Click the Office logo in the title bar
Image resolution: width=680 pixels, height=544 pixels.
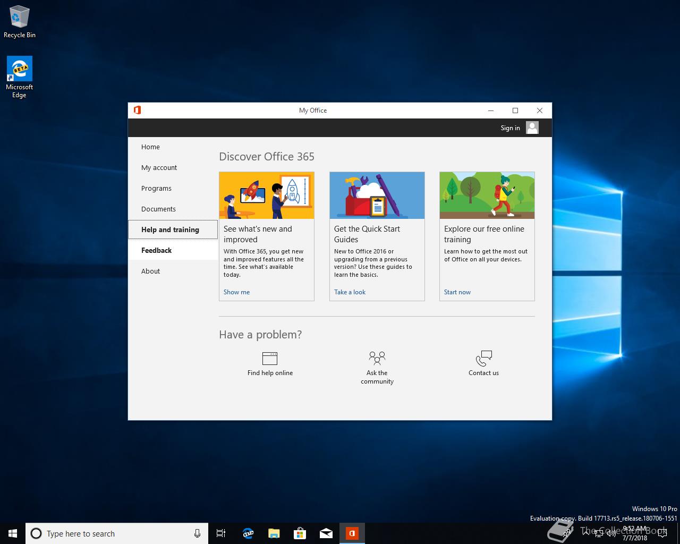point(137,110)
